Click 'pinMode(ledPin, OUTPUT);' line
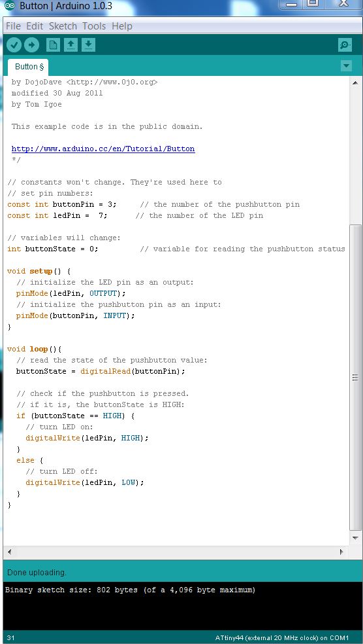 coord(71,294)
